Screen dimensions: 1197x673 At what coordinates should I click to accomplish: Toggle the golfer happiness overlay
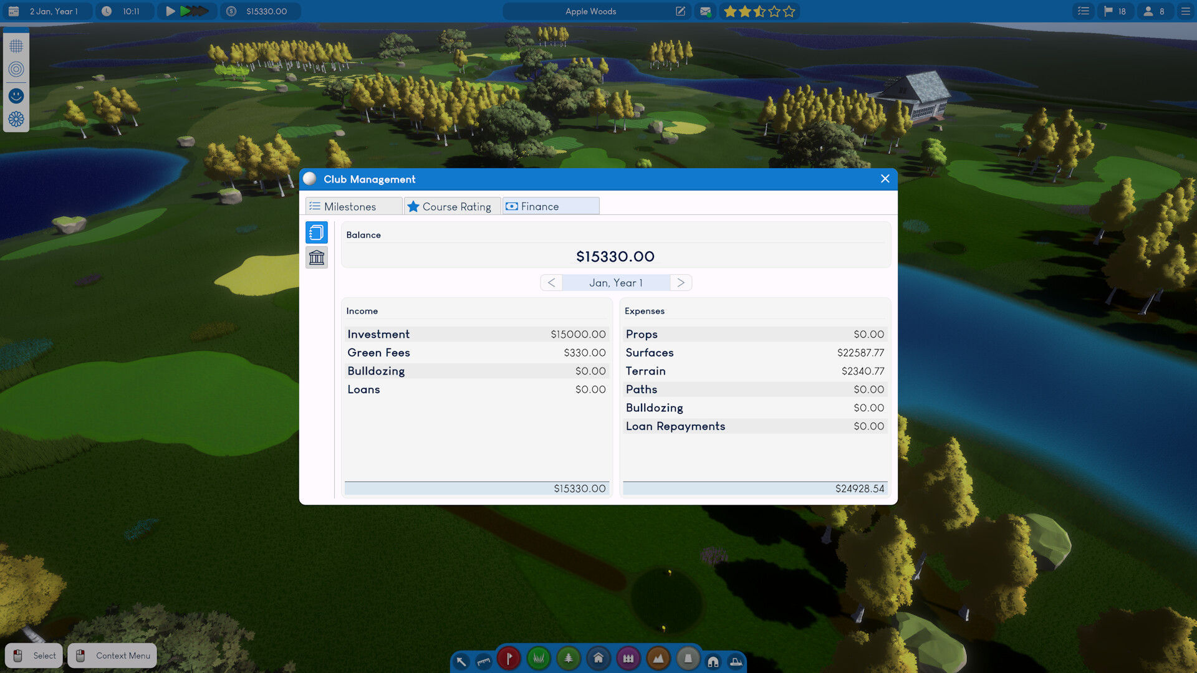coord(16,95)
